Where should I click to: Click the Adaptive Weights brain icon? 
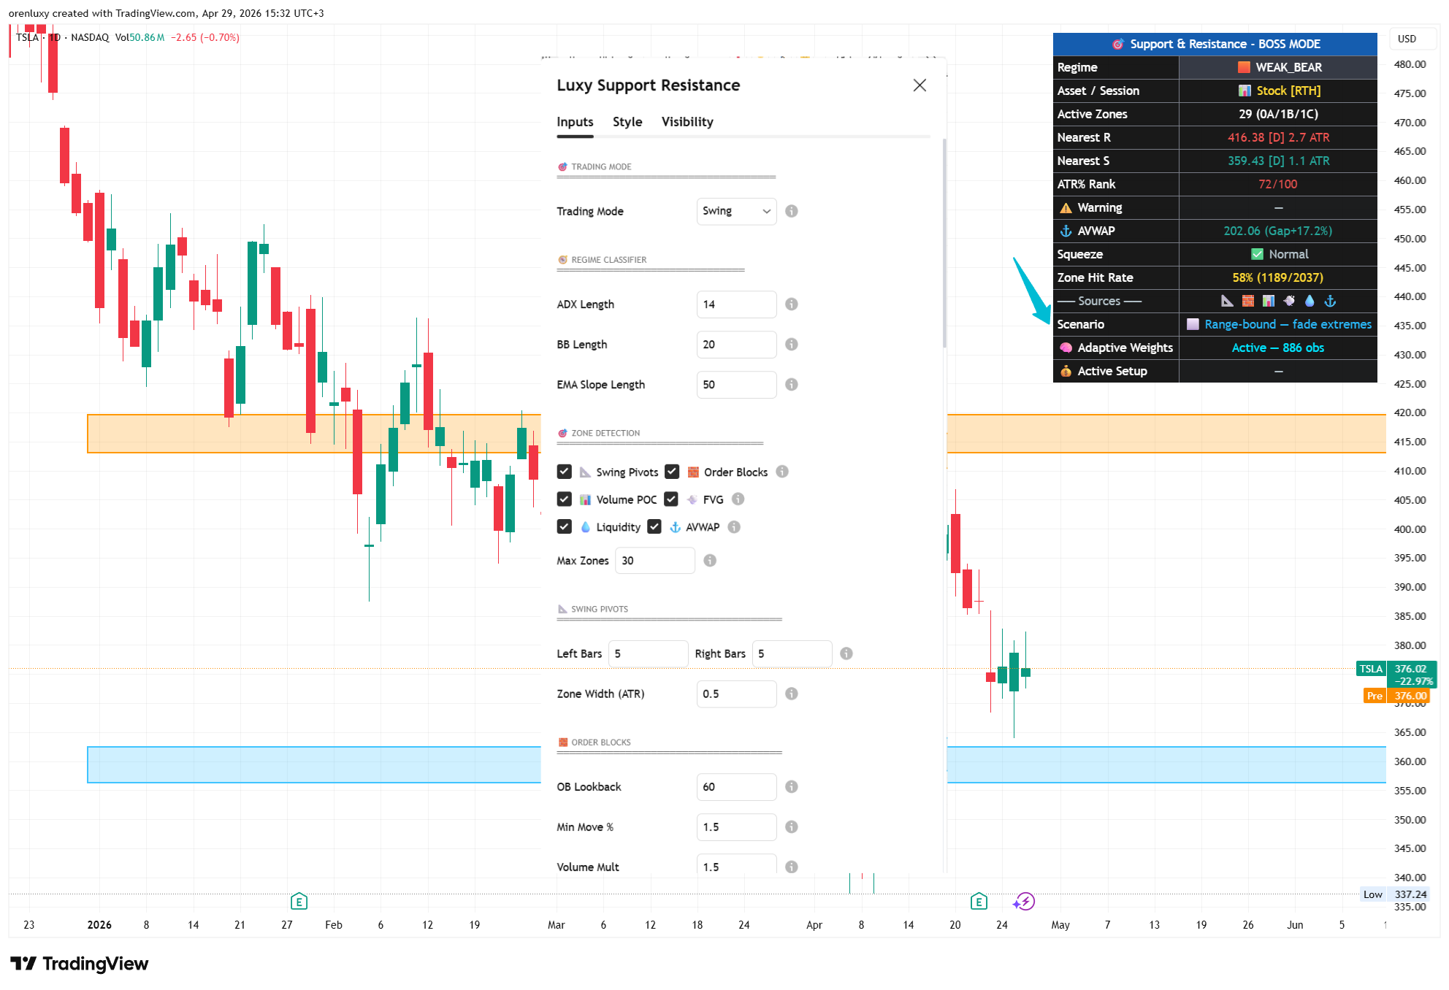[1066, 348]
